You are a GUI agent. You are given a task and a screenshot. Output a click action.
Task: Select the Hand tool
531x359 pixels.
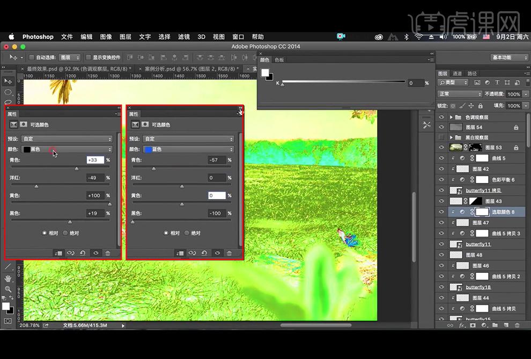pos(8,279)
